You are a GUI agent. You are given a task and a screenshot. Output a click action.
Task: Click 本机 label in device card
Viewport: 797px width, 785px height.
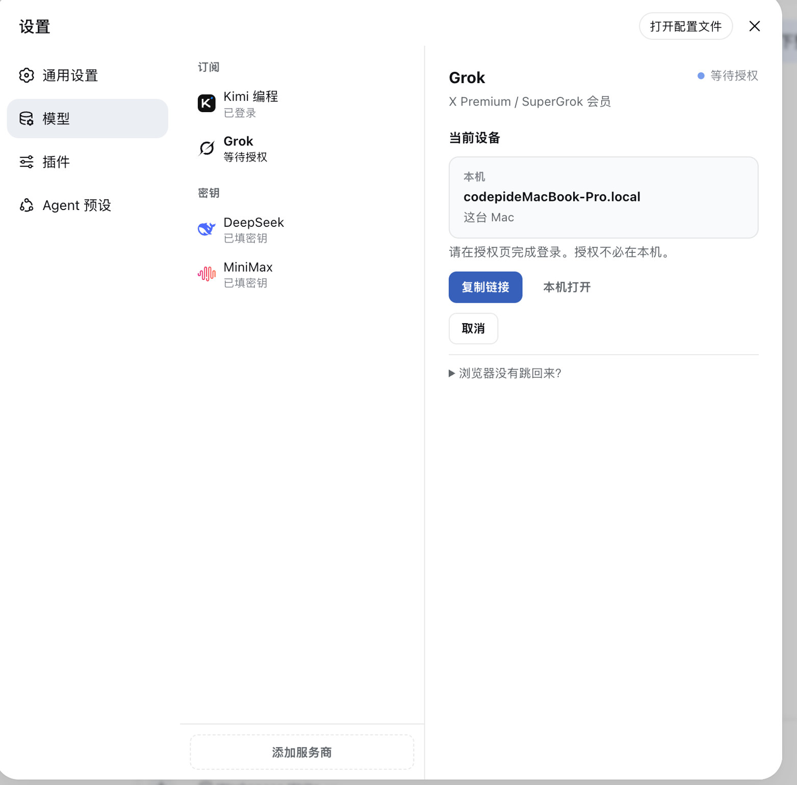[x=474, y=177]
